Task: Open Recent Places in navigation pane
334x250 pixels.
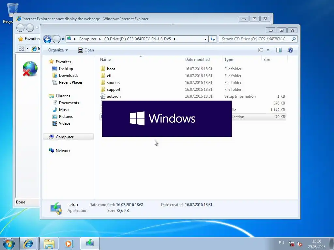Action: 71,82
